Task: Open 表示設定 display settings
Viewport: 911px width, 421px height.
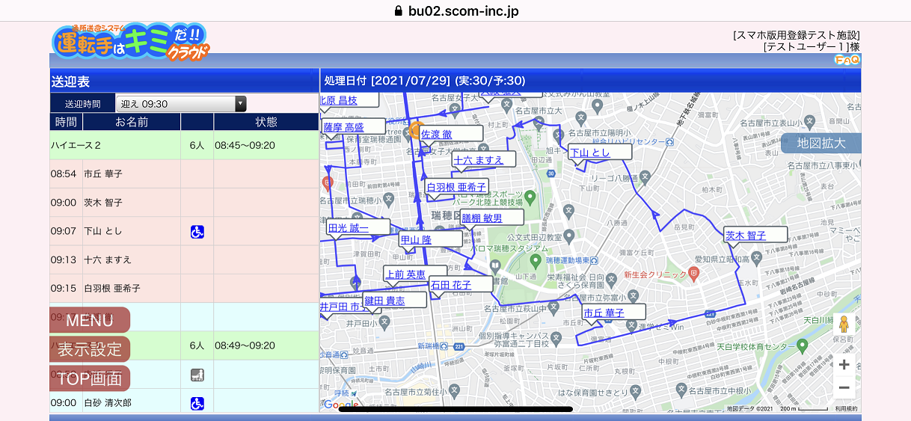Action: coord(90,349)
